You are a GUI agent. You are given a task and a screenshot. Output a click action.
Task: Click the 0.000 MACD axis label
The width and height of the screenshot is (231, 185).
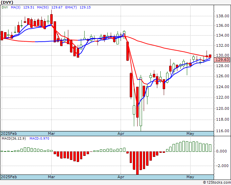(221, 151)
